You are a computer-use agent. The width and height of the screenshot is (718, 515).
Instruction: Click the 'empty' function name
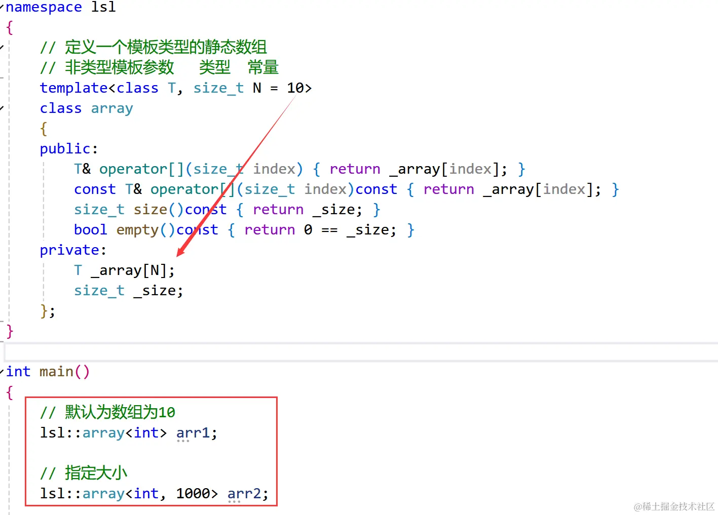[138, 230]
